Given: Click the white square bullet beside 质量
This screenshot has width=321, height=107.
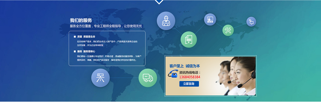Looking at the screenshot, I should pos(75,37).
